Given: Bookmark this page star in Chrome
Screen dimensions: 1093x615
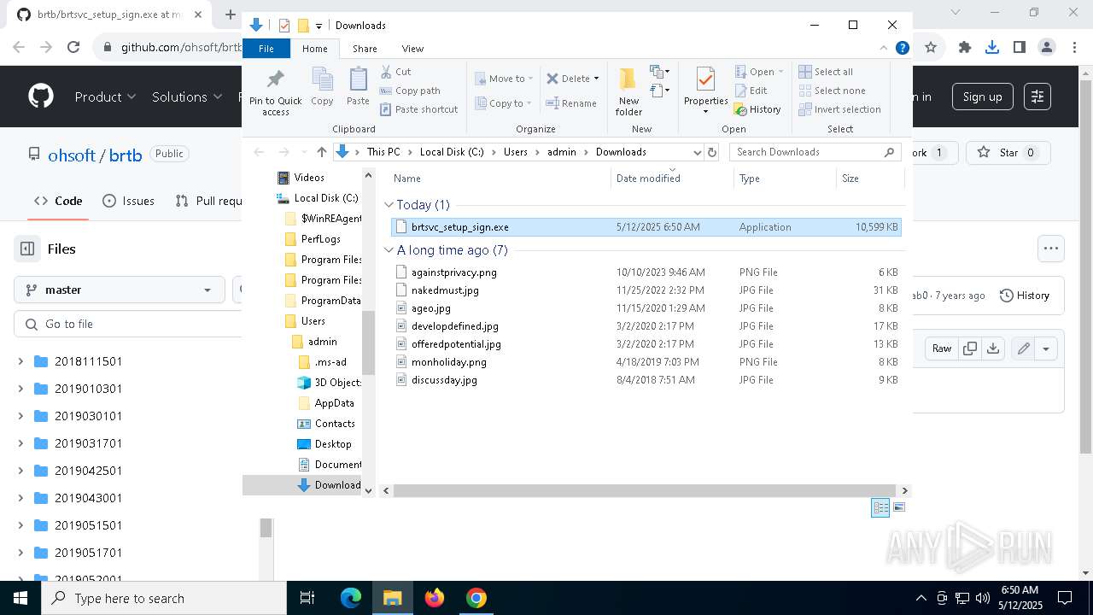Looking at the screenshot, I should pos(931,48).
